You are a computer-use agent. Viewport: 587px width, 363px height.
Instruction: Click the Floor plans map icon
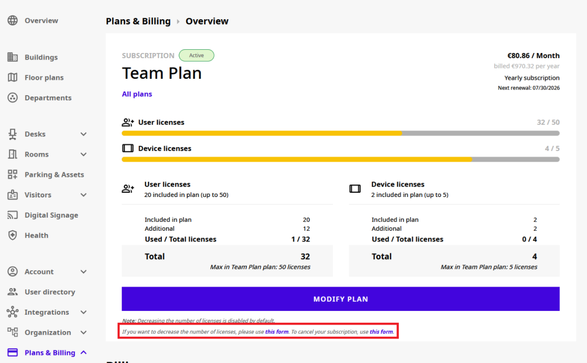(13, 77)
